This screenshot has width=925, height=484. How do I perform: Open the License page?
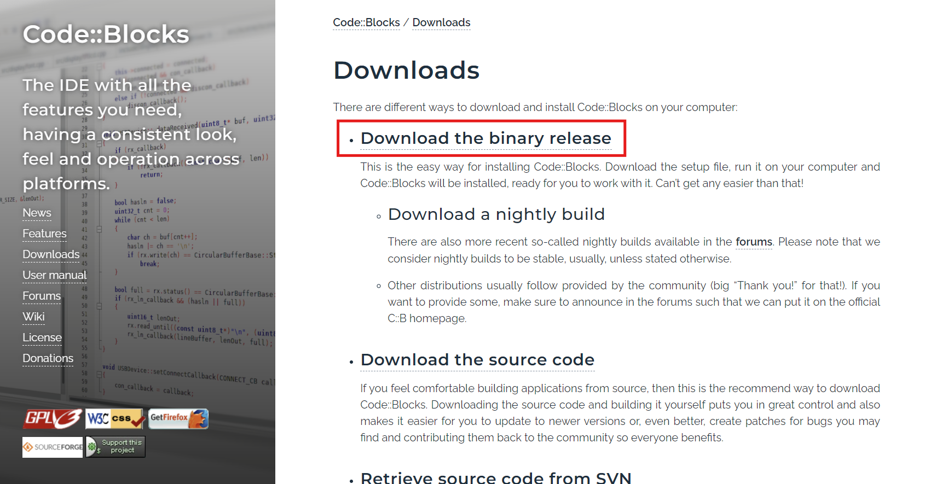pos(42,337)
